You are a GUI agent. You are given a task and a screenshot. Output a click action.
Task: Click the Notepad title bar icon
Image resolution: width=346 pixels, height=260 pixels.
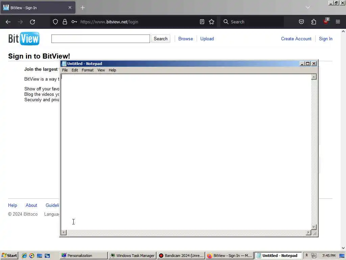click(x=64, y=64)
